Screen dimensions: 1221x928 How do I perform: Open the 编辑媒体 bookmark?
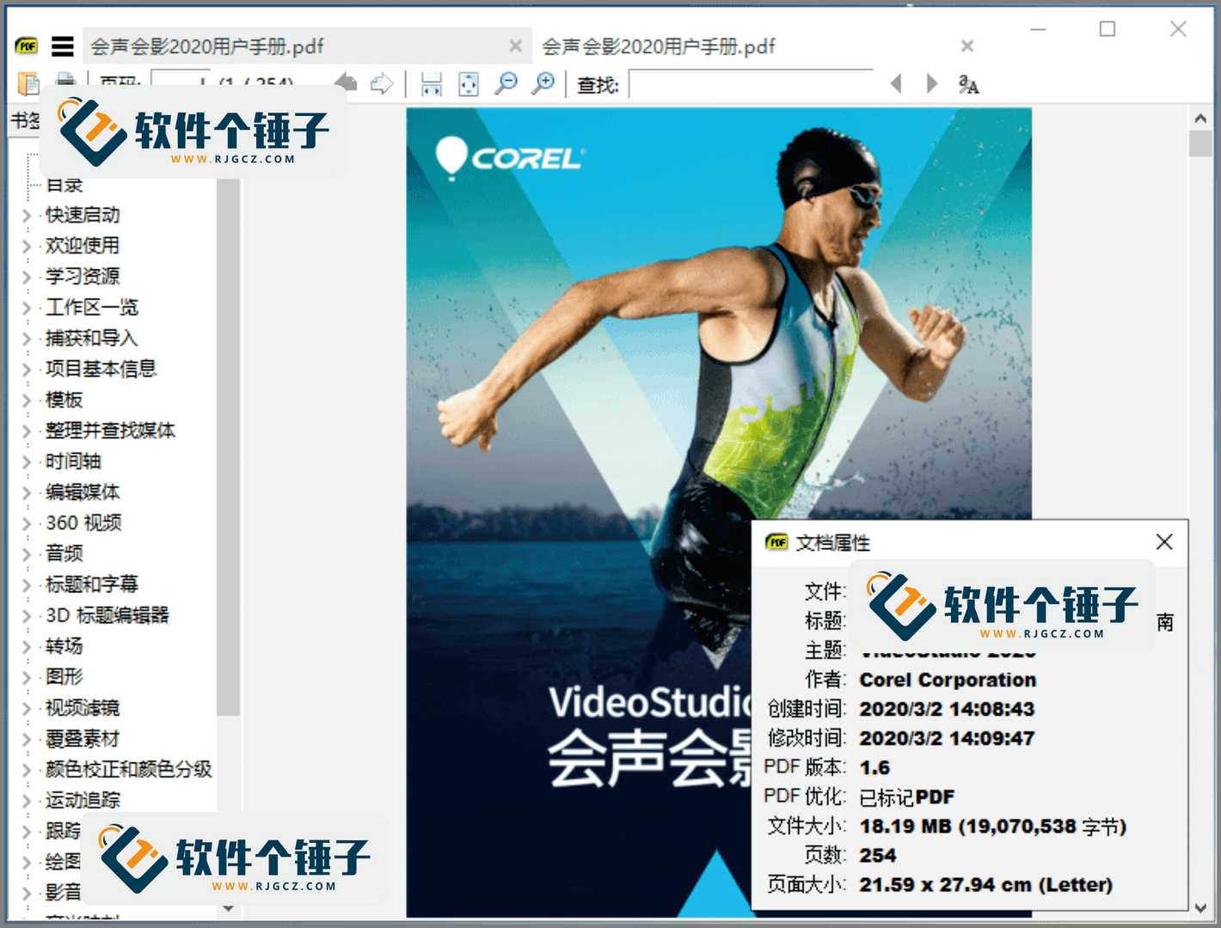coord(83,492)
